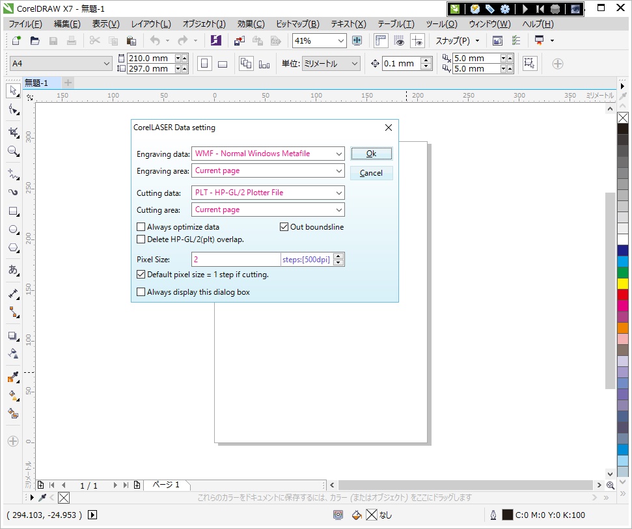The height and width of the screenshot is (529, 632).
Task: Uncheck Out boundsline checkbox
Action: click(284, 227)
